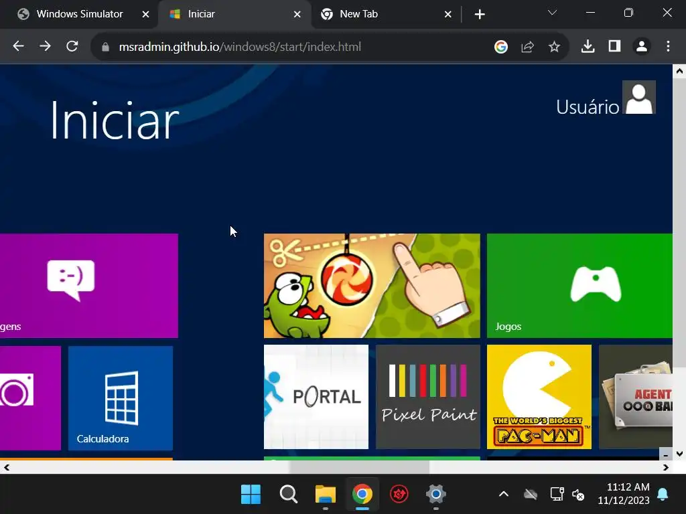686x514 pixels.
Task: Launch the Portal game tile
Action: click(x=316, y=397)
